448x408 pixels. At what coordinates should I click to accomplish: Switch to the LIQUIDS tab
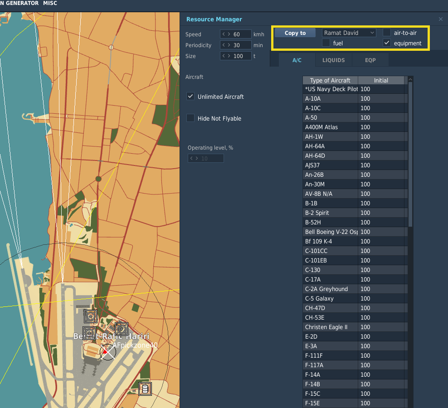coord(333,60)
